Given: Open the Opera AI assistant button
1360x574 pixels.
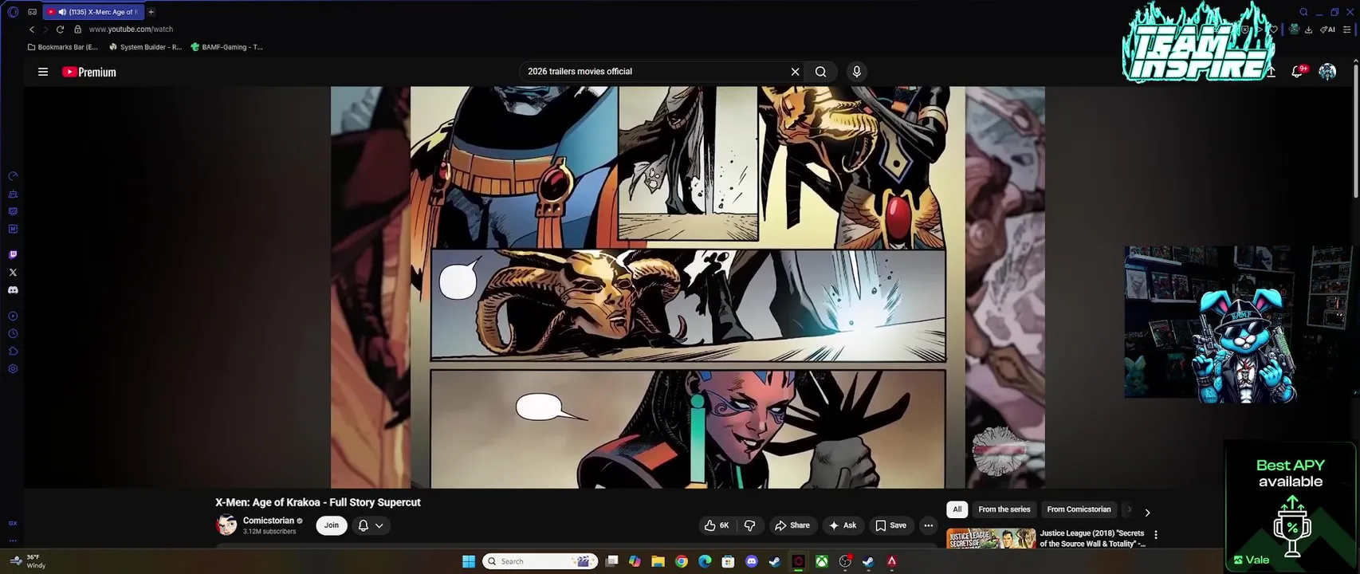Looking at the screenshot, I should click(x=1327, y=29).
